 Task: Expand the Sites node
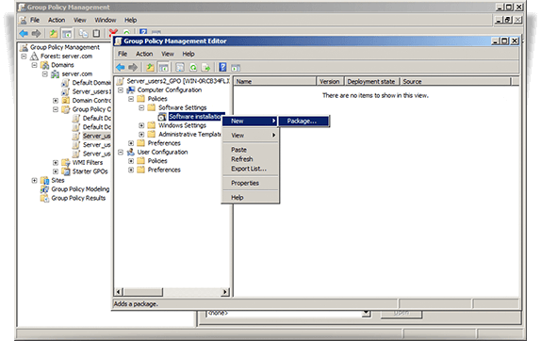34,180
